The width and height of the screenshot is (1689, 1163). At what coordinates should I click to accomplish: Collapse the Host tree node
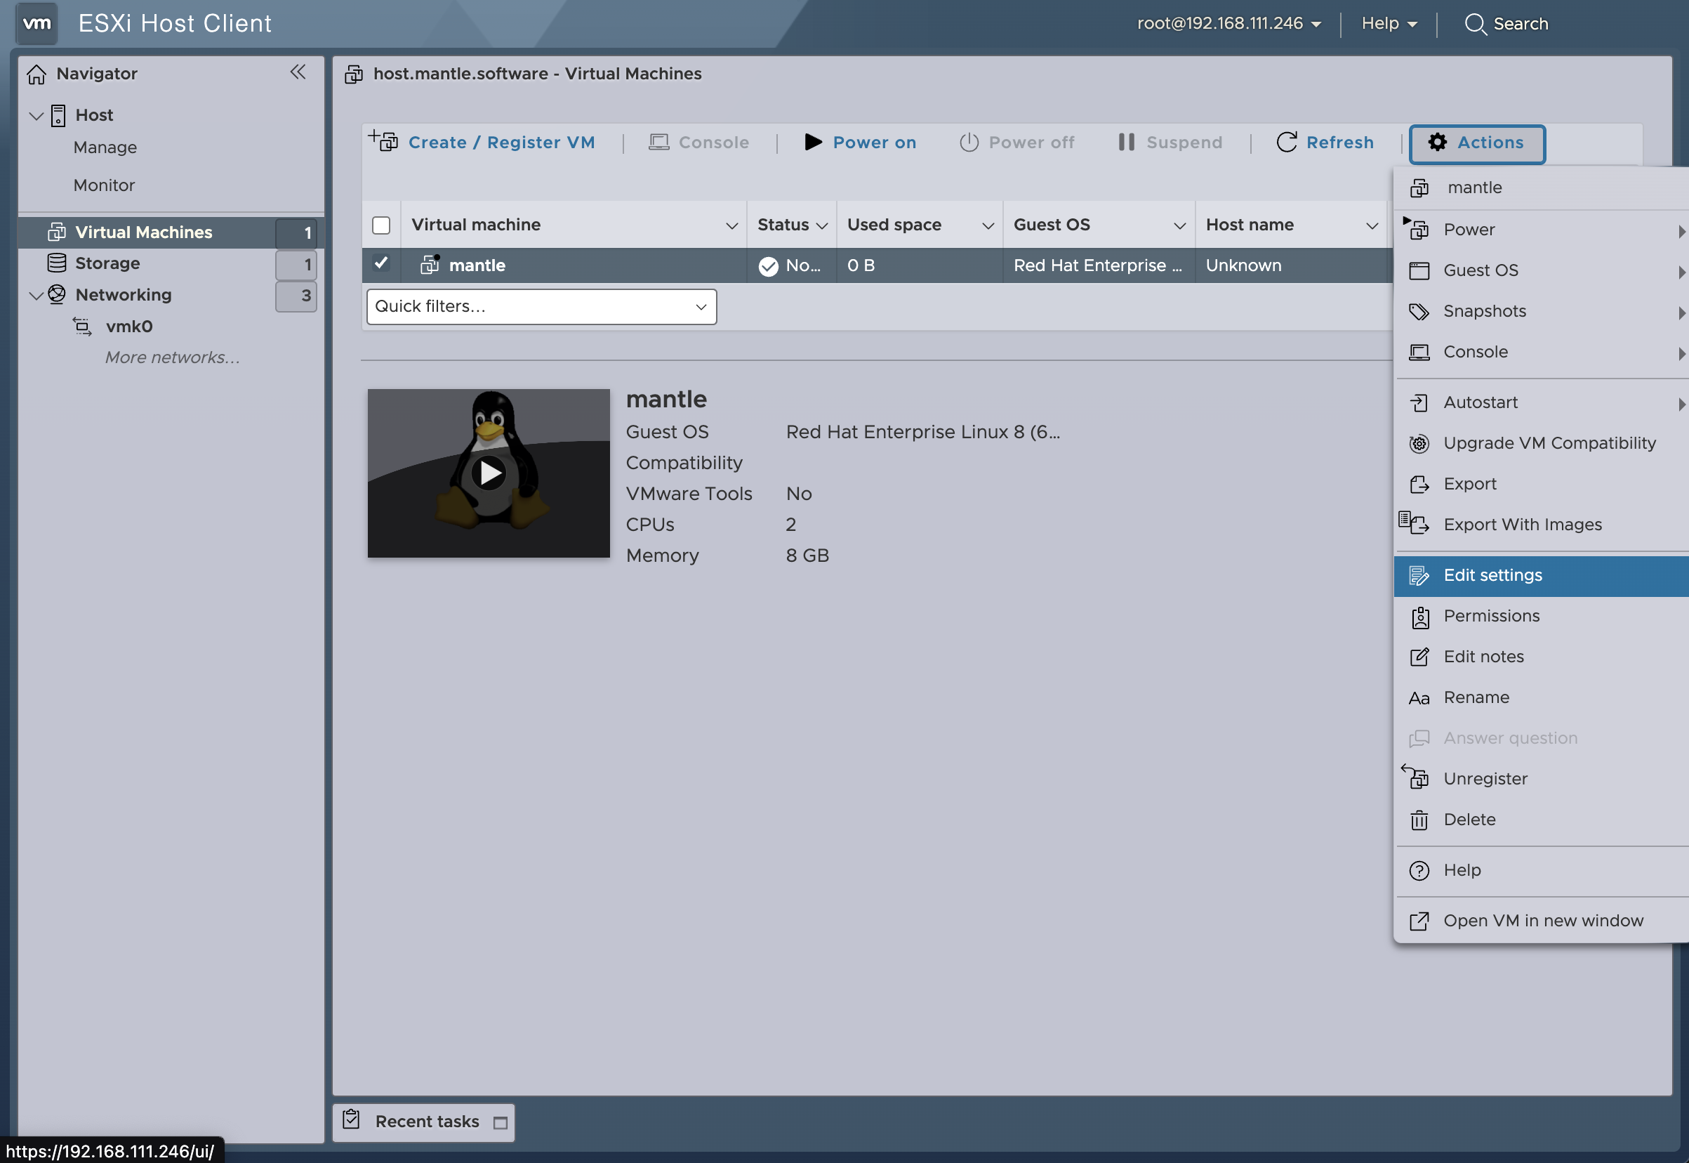coord(36,116)
